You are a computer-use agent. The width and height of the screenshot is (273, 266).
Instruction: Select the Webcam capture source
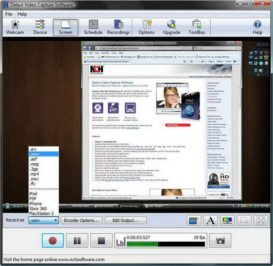click(x=15, y=28)
